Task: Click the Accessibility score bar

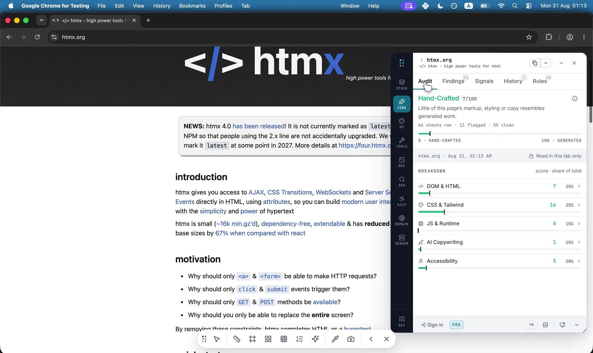Action: (500, 268)
